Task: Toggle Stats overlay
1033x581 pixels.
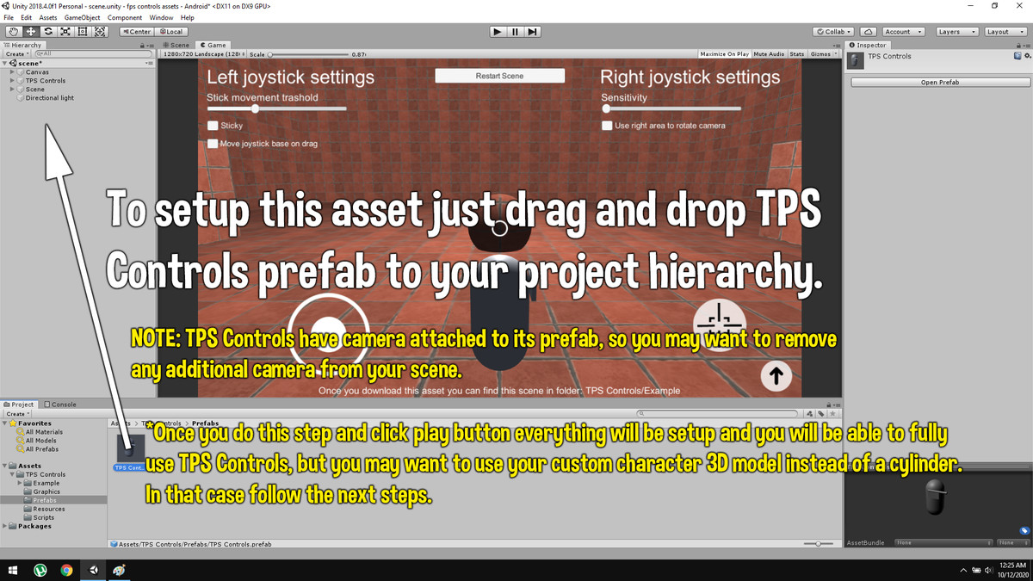Action: (797, 54)
